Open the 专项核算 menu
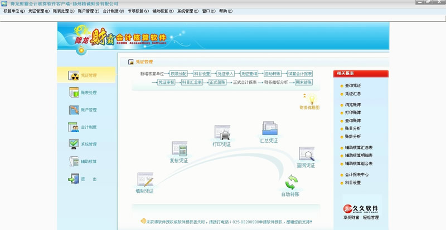 click(x=138, y=11)
